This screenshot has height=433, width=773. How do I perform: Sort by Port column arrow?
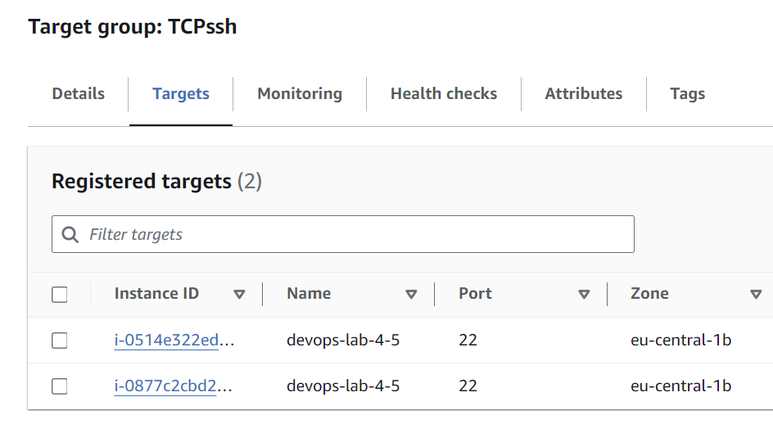click(x=584, y=295)
